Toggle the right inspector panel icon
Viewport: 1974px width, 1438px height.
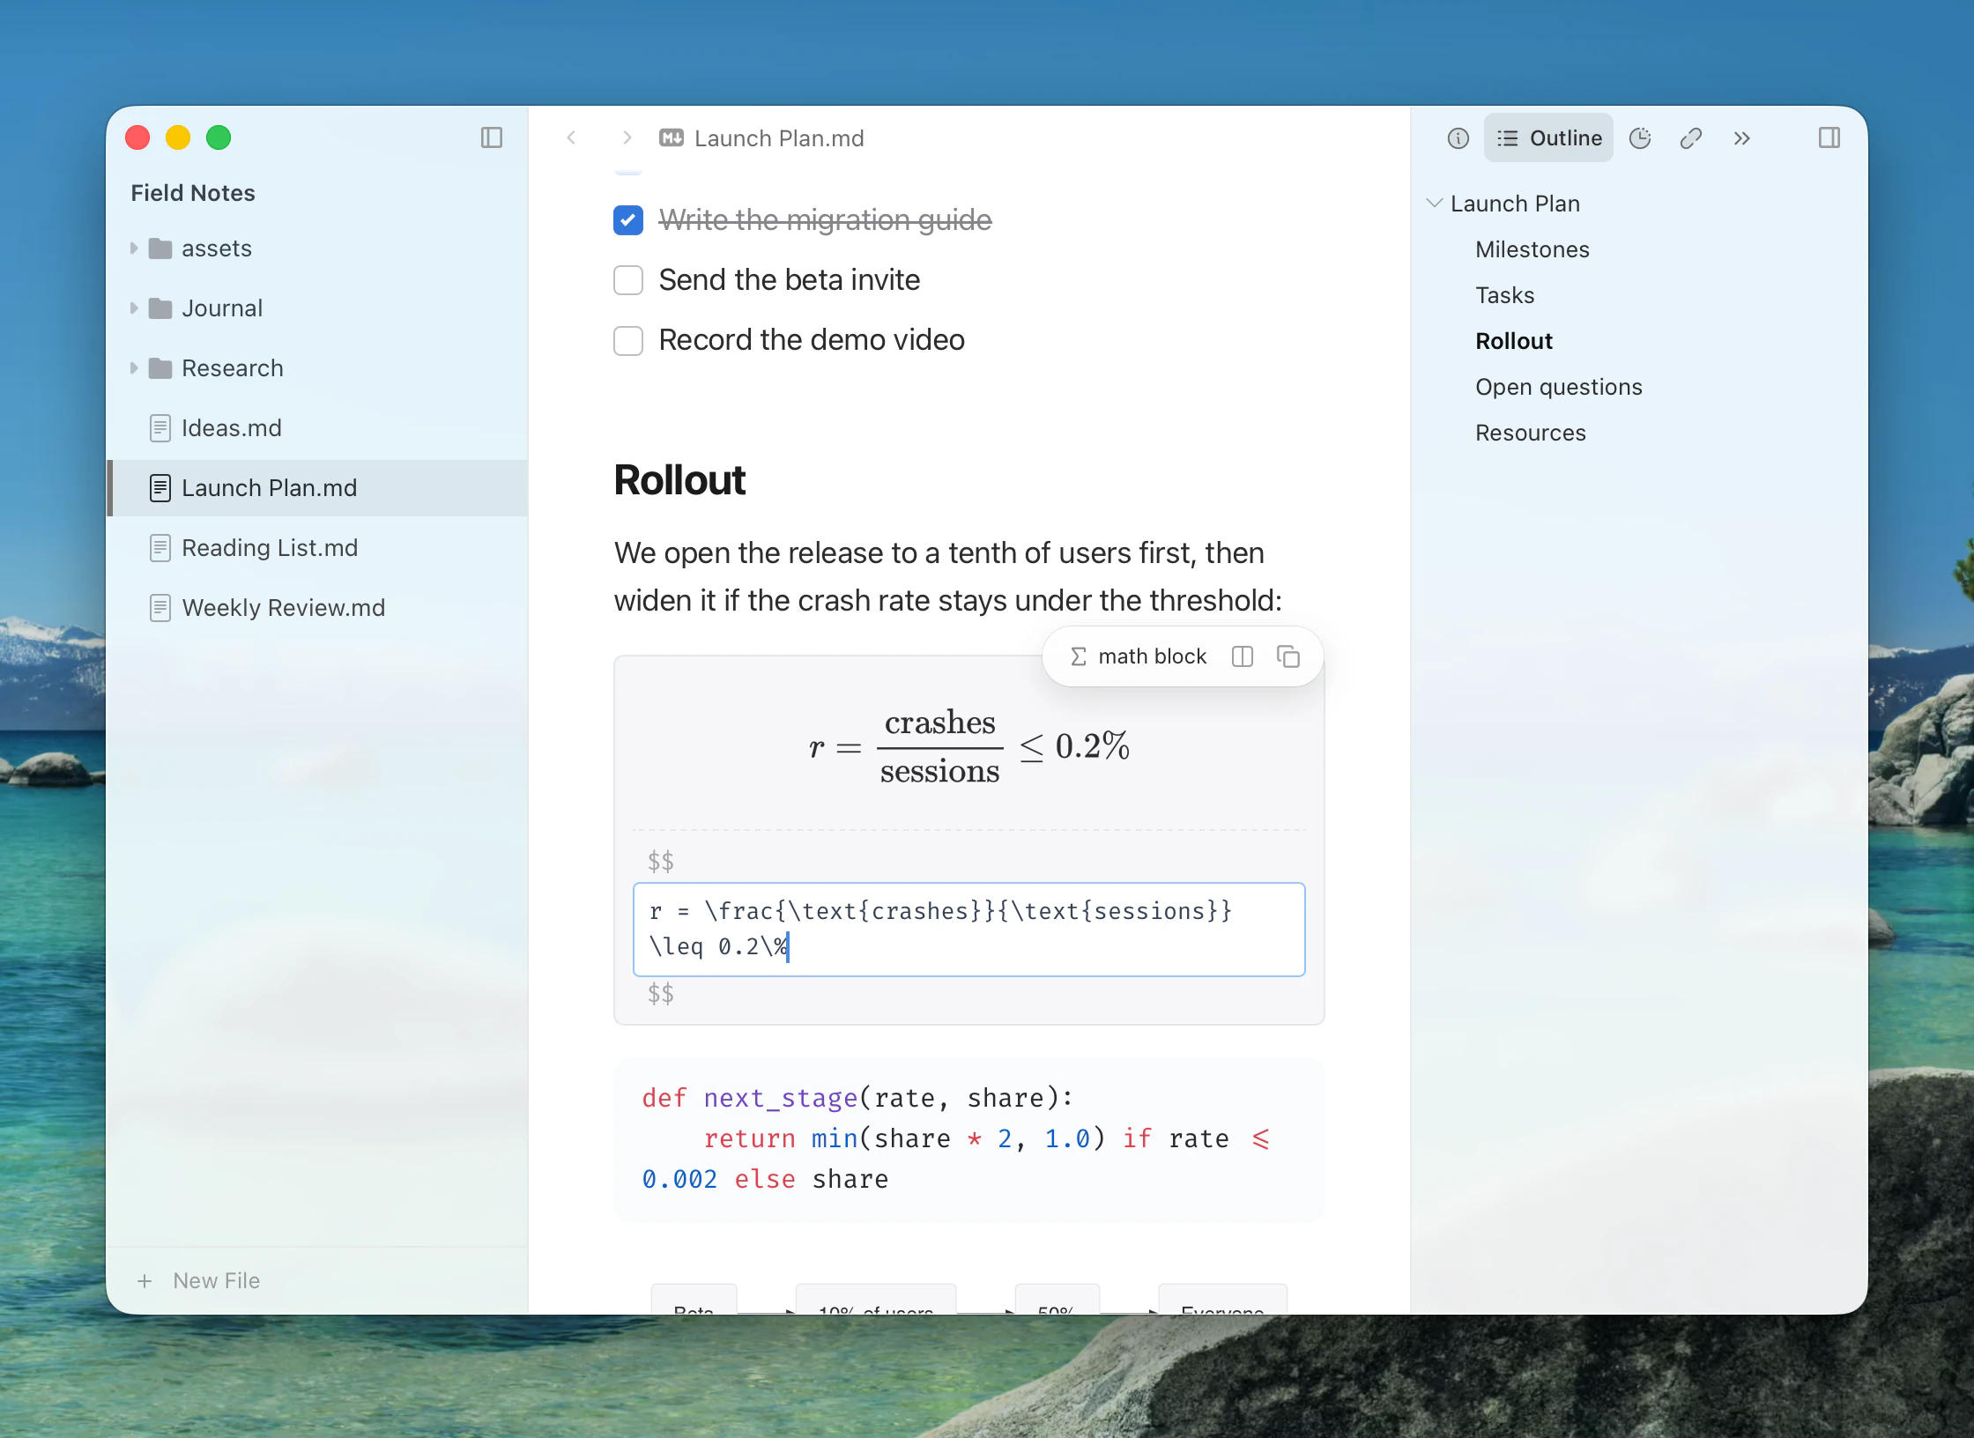(1829, 137)
